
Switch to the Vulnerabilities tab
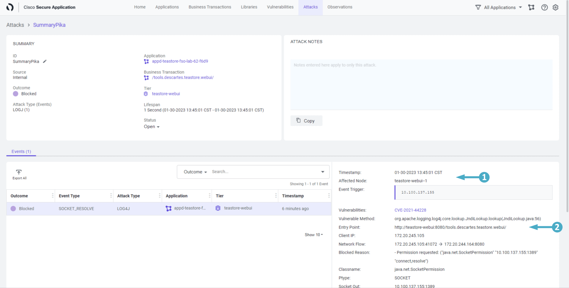(280, 7)
